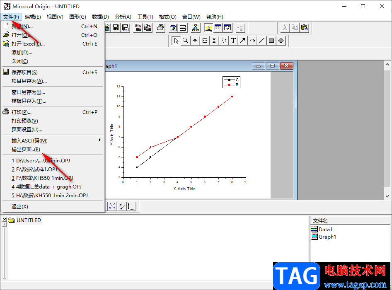392x290 pixels.
Task: Choose 关闭(C) menu entry
Action: [x=53, y=61]
